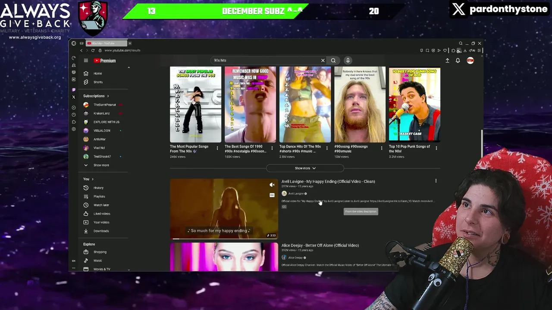Open options for Most Popular Songs short
The height and width of the screenshot is (310, 552).
pos(217,149)
